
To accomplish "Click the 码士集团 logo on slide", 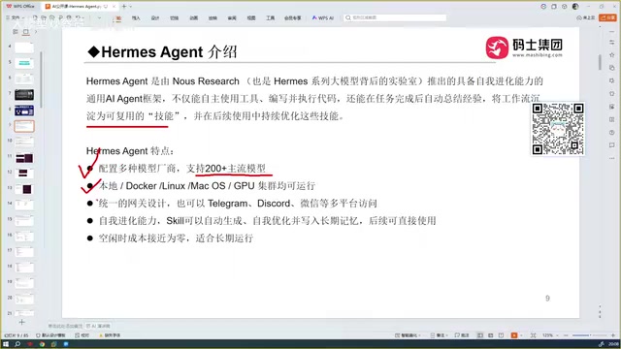I will pyautogui.click(x=524, y=48).
